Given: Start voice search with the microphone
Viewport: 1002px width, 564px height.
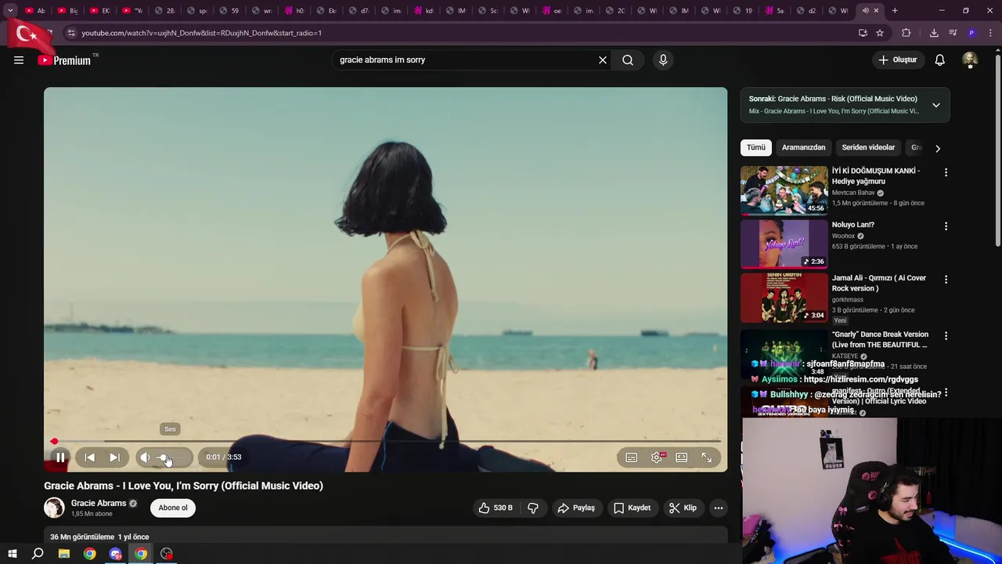Looking at the screenshot, I should (x=663, y=60).
